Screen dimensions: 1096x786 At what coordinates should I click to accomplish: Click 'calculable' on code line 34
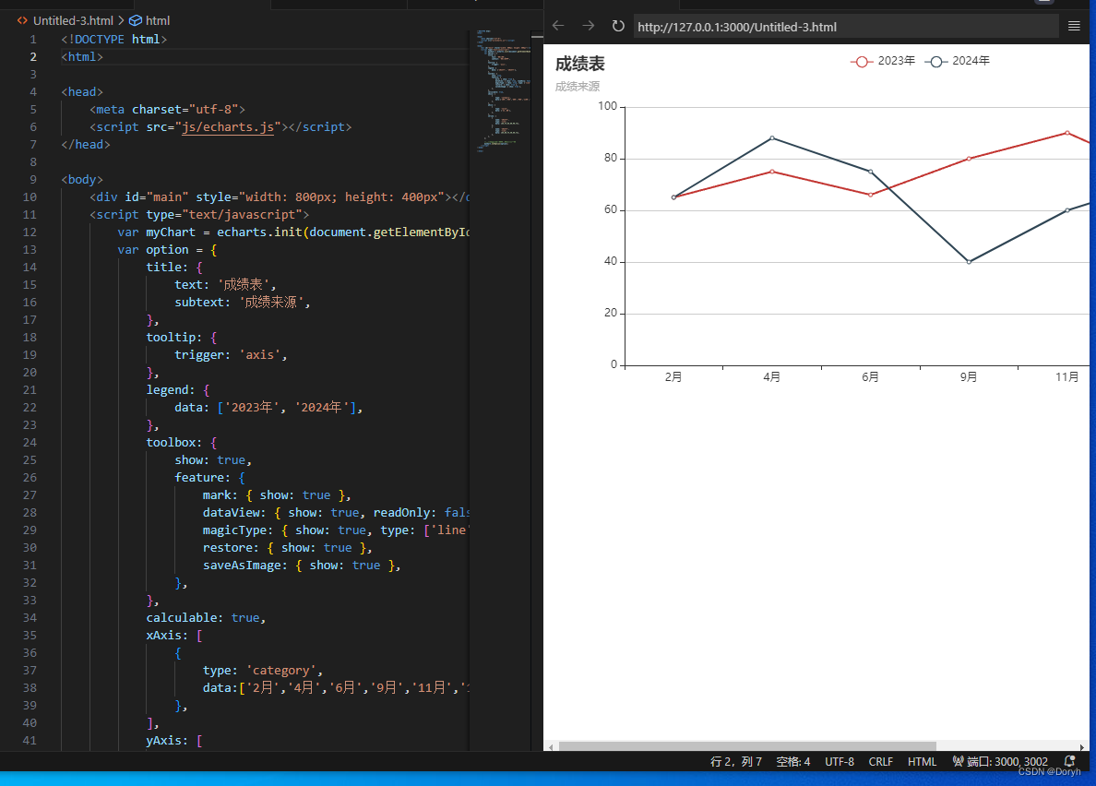pyautogui.click(x=182, y=617)
